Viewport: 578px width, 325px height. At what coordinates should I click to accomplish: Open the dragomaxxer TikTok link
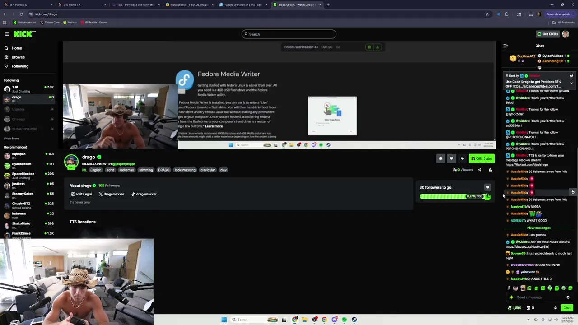coord(144,194)
